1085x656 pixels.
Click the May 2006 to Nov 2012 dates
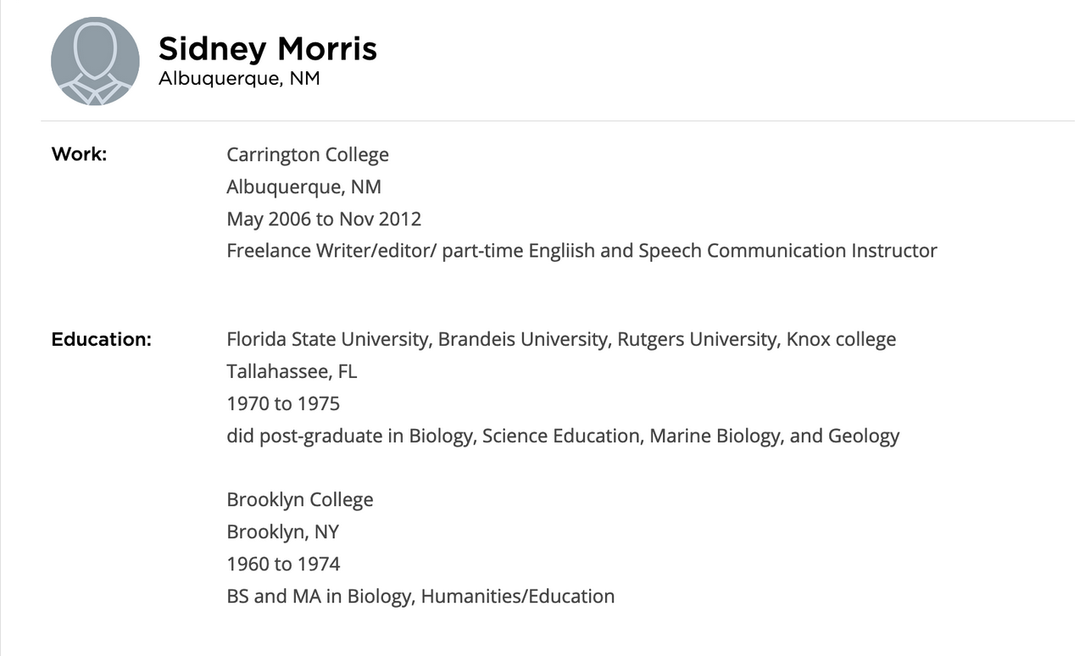click(324, 219)
